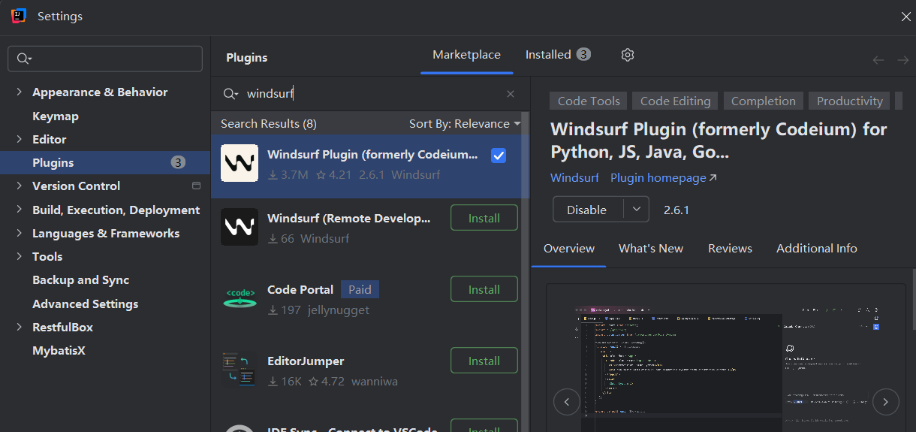Select Advanced Settings item
The image size is (916, 432).
click(x=86, y=304)
